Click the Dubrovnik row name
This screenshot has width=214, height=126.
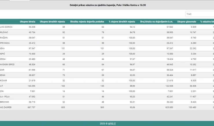(5, 102)
